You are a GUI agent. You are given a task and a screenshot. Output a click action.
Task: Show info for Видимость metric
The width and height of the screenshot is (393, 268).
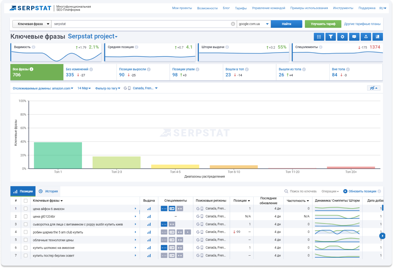33,47
